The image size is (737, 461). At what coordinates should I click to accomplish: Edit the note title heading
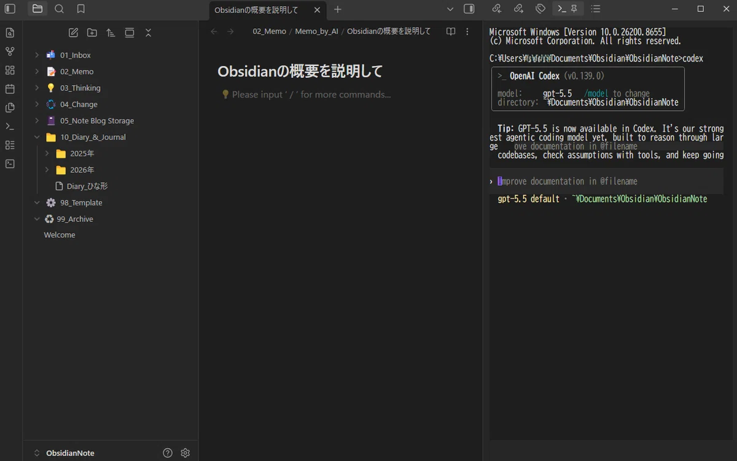pyautogui.click(x=300, y=71)
